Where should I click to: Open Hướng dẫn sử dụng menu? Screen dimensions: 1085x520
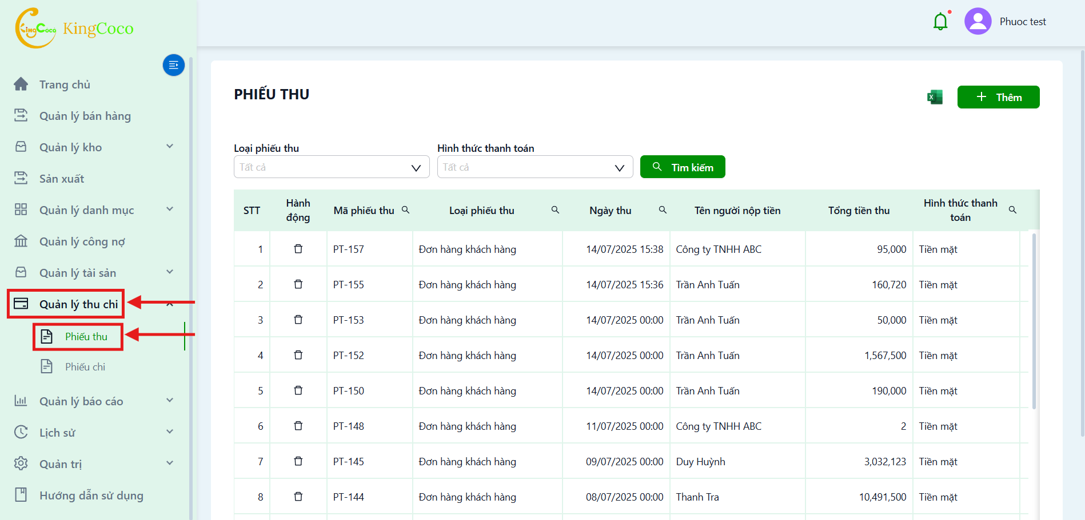(91, 495)
